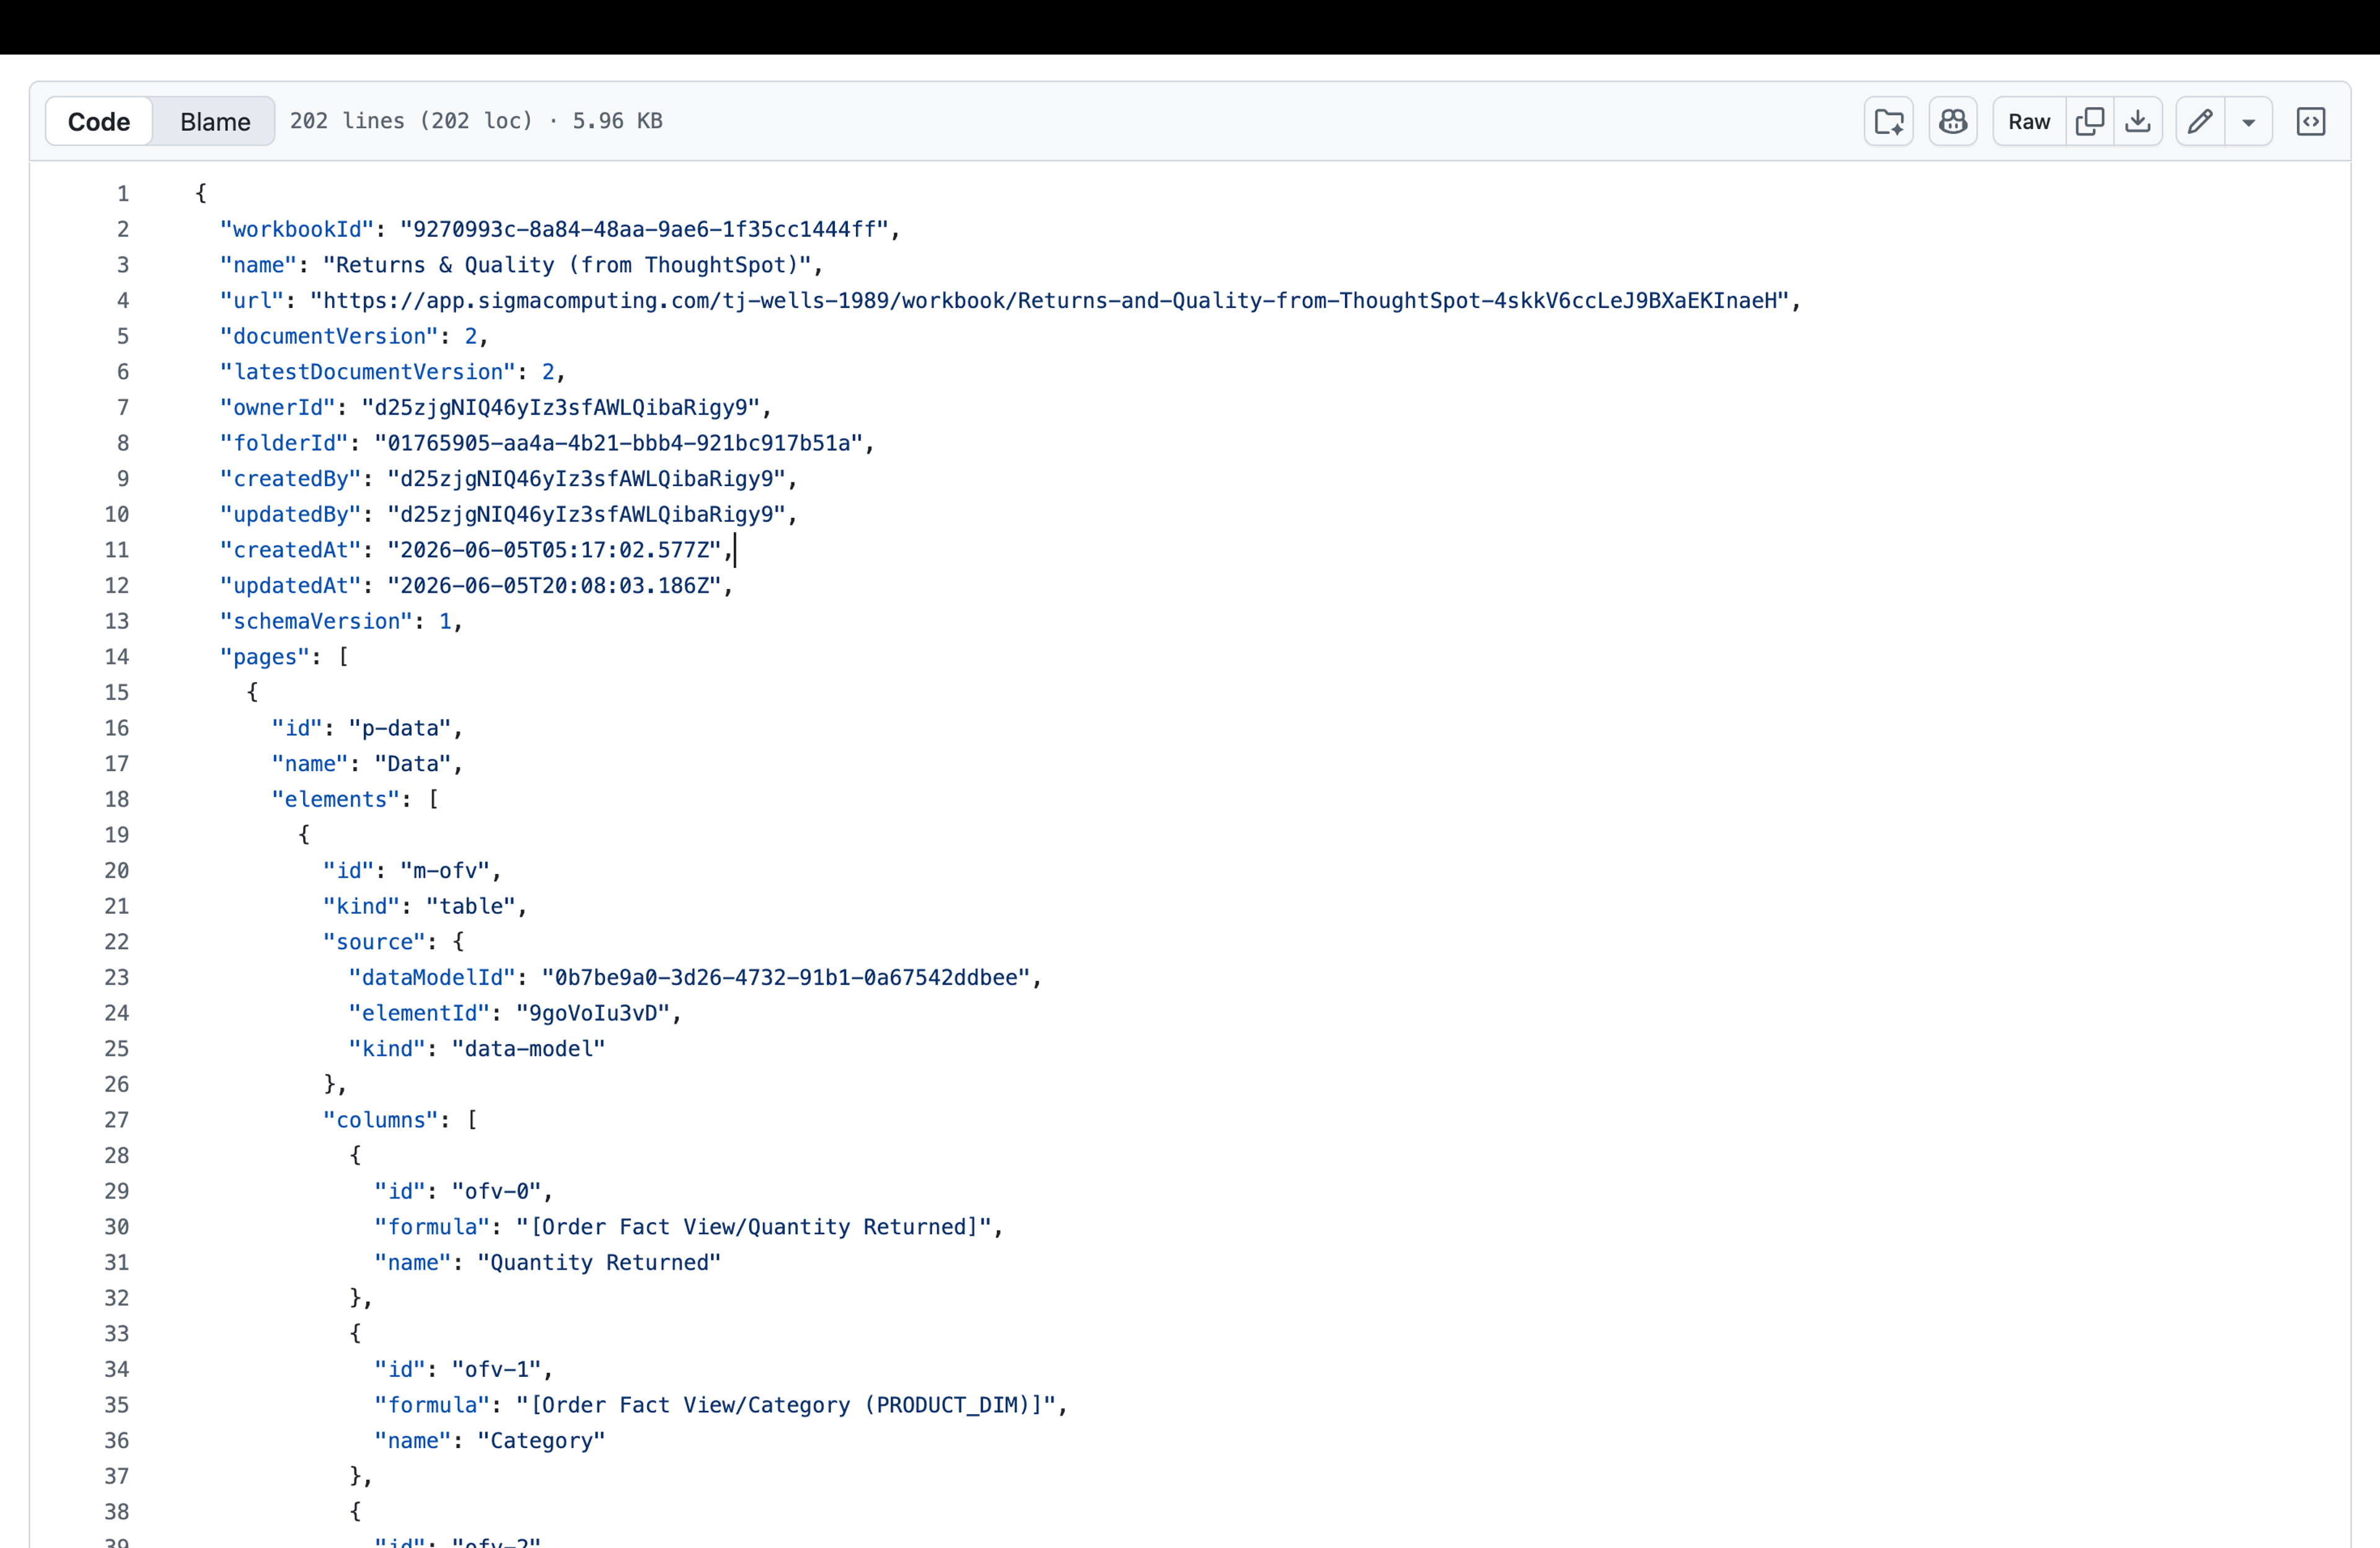Open the symbols panel icon

[x=2311, y=121]
